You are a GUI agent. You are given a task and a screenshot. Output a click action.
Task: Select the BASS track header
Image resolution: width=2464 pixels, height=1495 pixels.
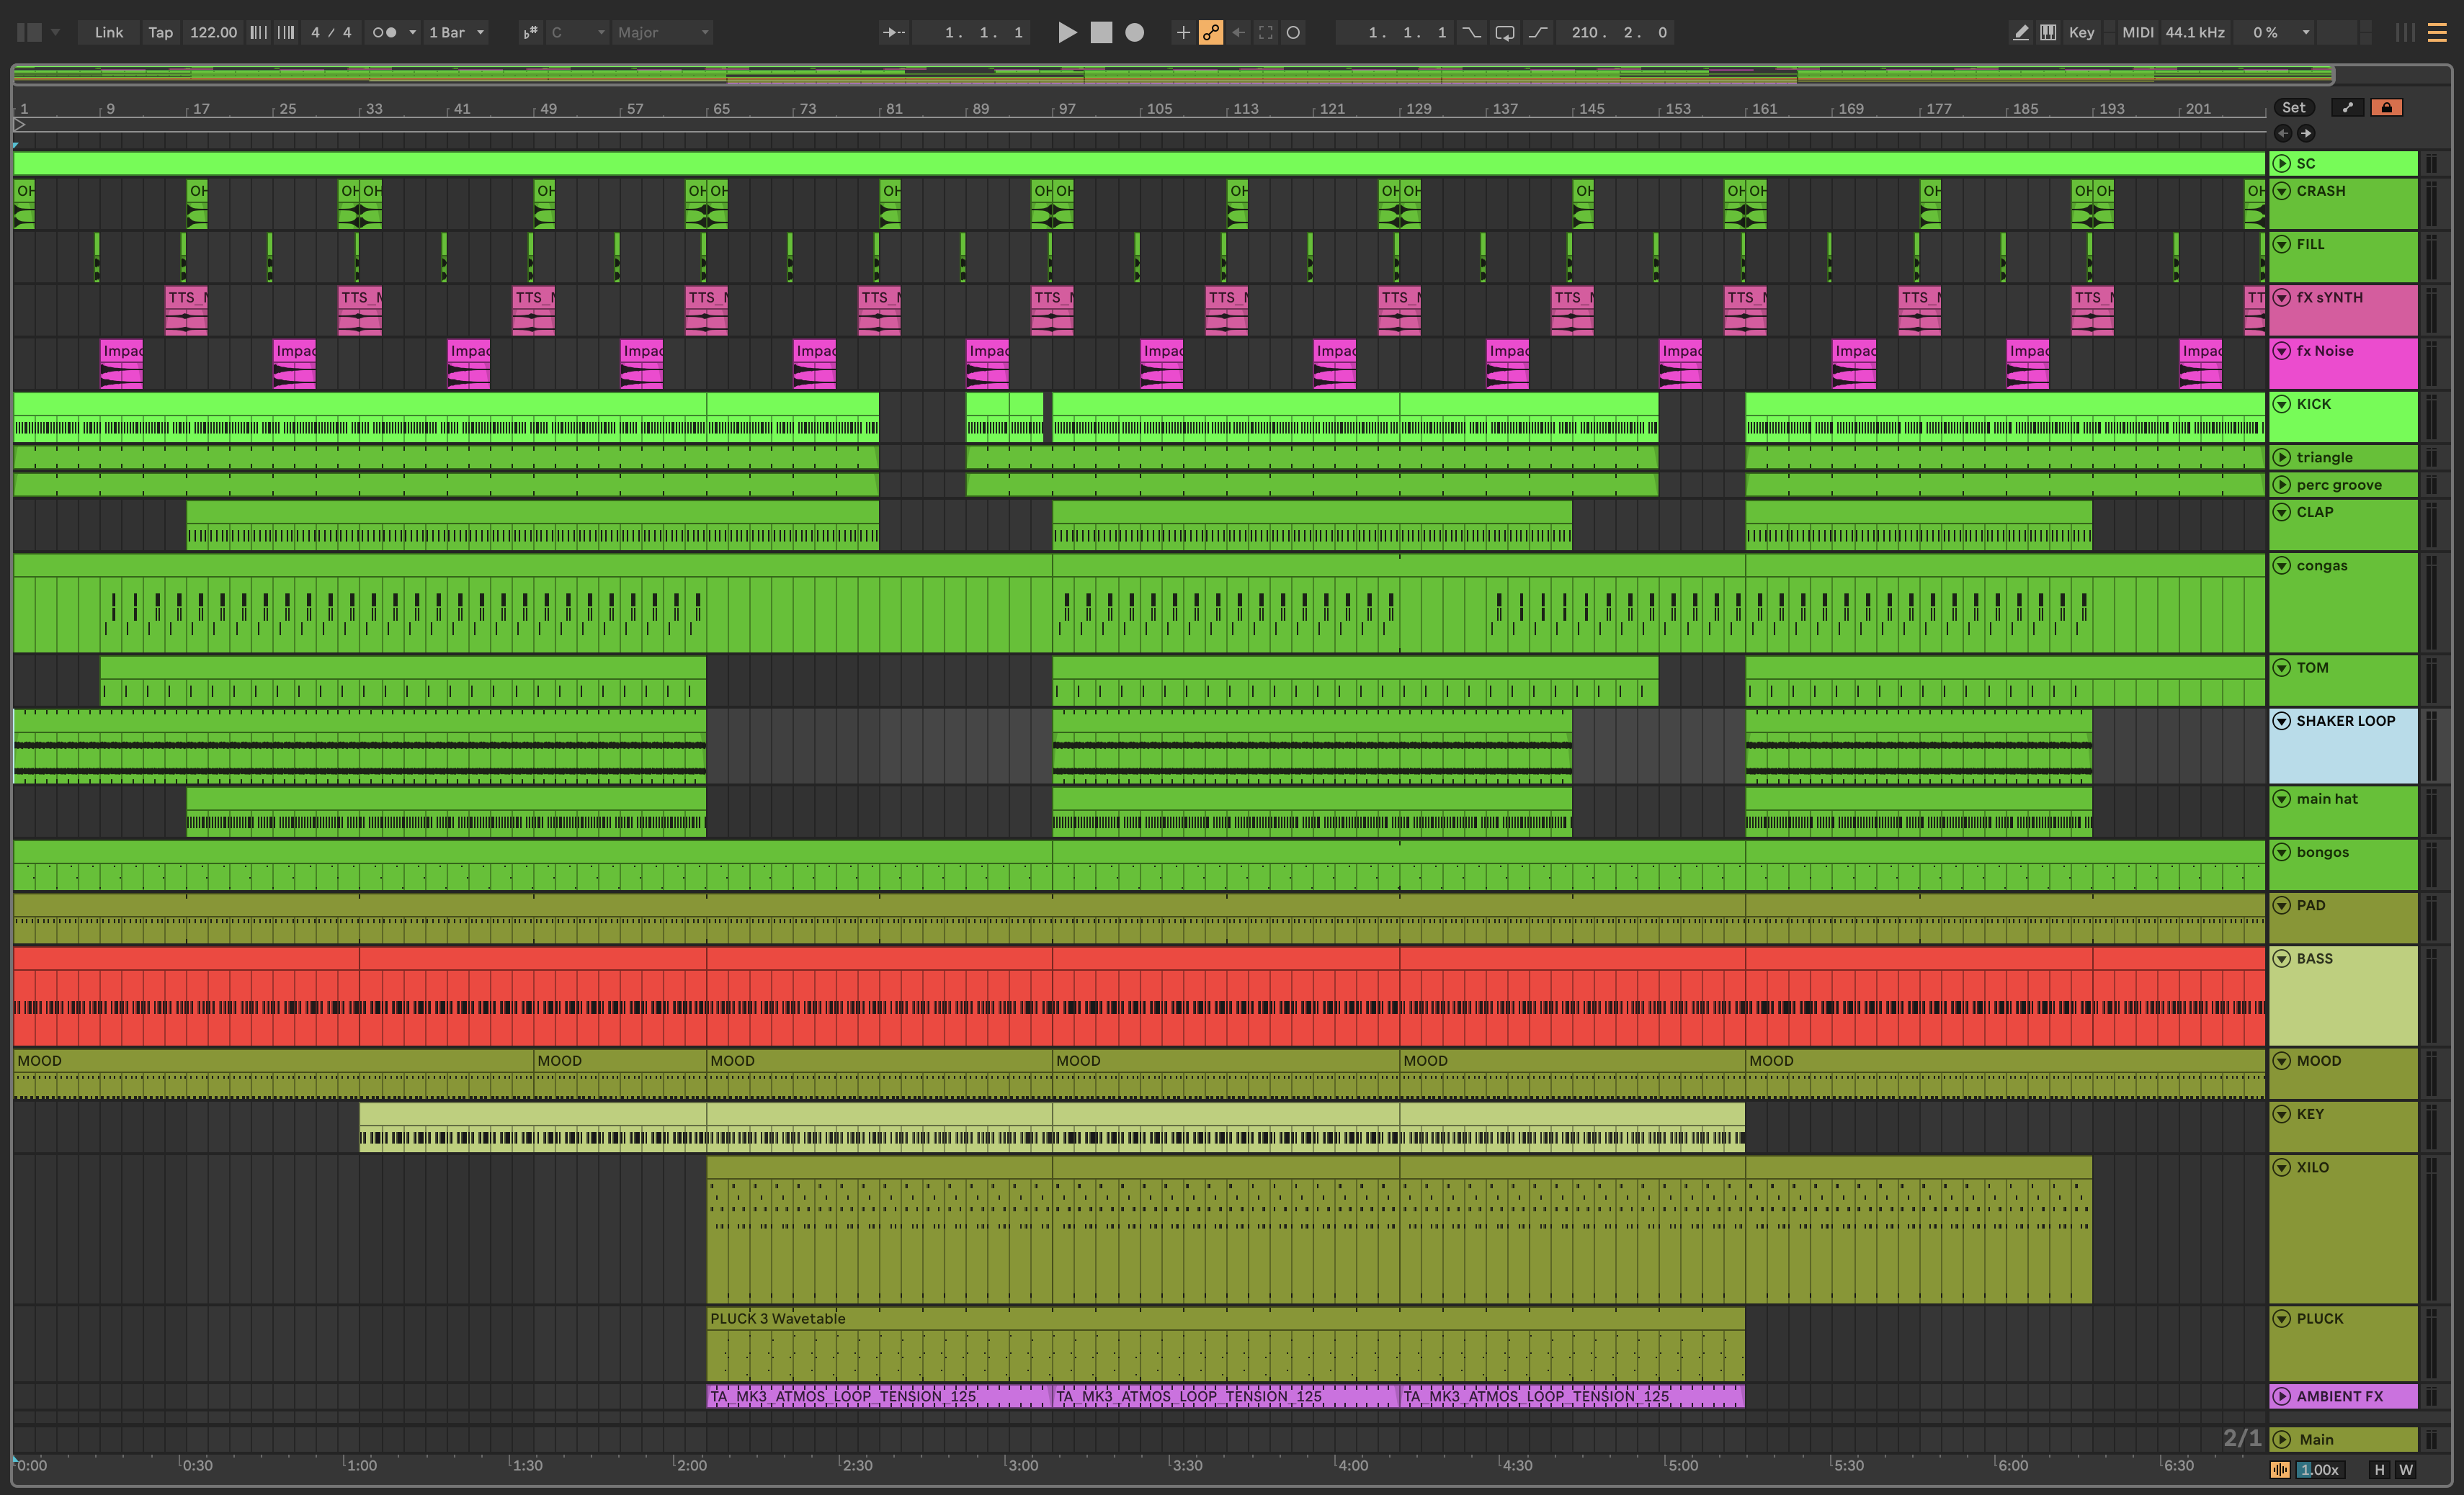click(2343, 995)
